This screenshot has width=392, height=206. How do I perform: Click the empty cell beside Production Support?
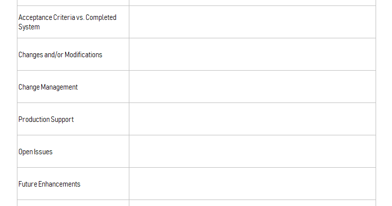[252, 119]
